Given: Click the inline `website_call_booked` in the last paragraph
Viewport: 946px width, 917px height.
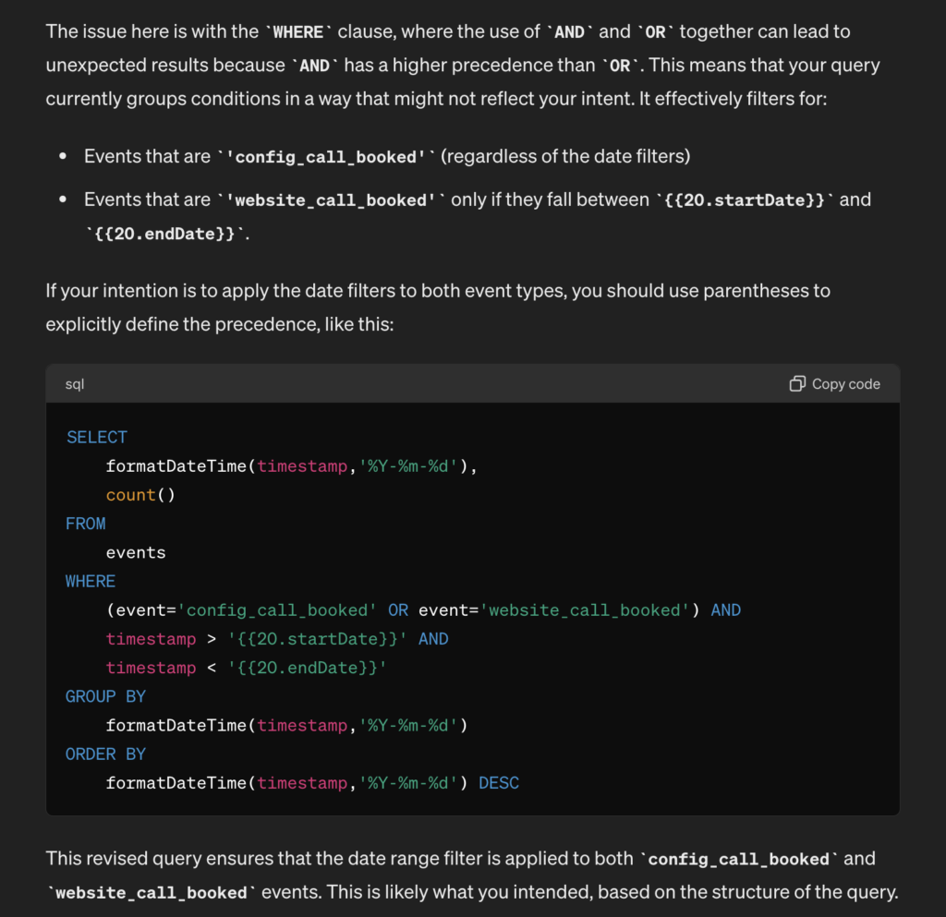Looking at the screenshot, I should click(x=152, y=893).
